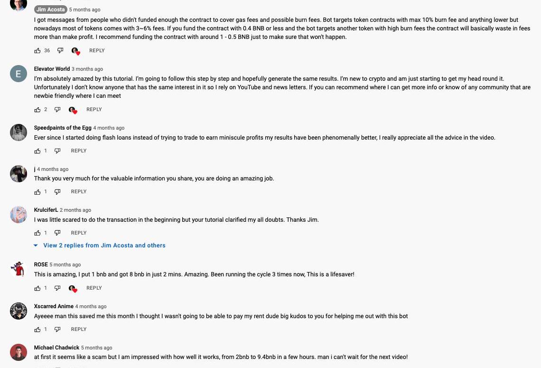Open Elevator World's profile avatar
Image resolution: width=541 pixels, height=368 pixels.
pos(19,74)
